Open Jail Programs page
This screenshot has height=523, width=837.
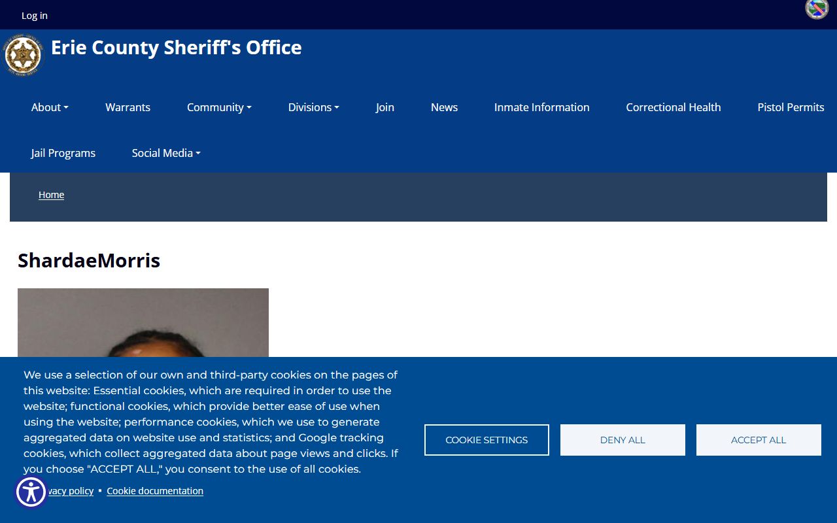[63, 153]
